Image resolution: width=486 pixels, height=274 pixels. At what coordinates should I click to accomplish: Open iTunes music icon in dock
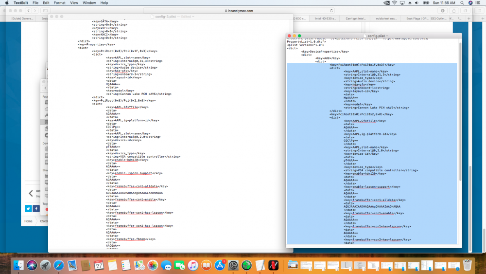(193, 265)
